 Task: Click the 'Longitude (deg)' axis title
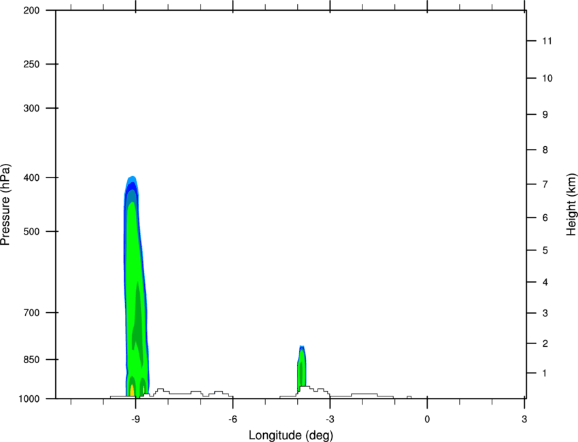[291, 435]
